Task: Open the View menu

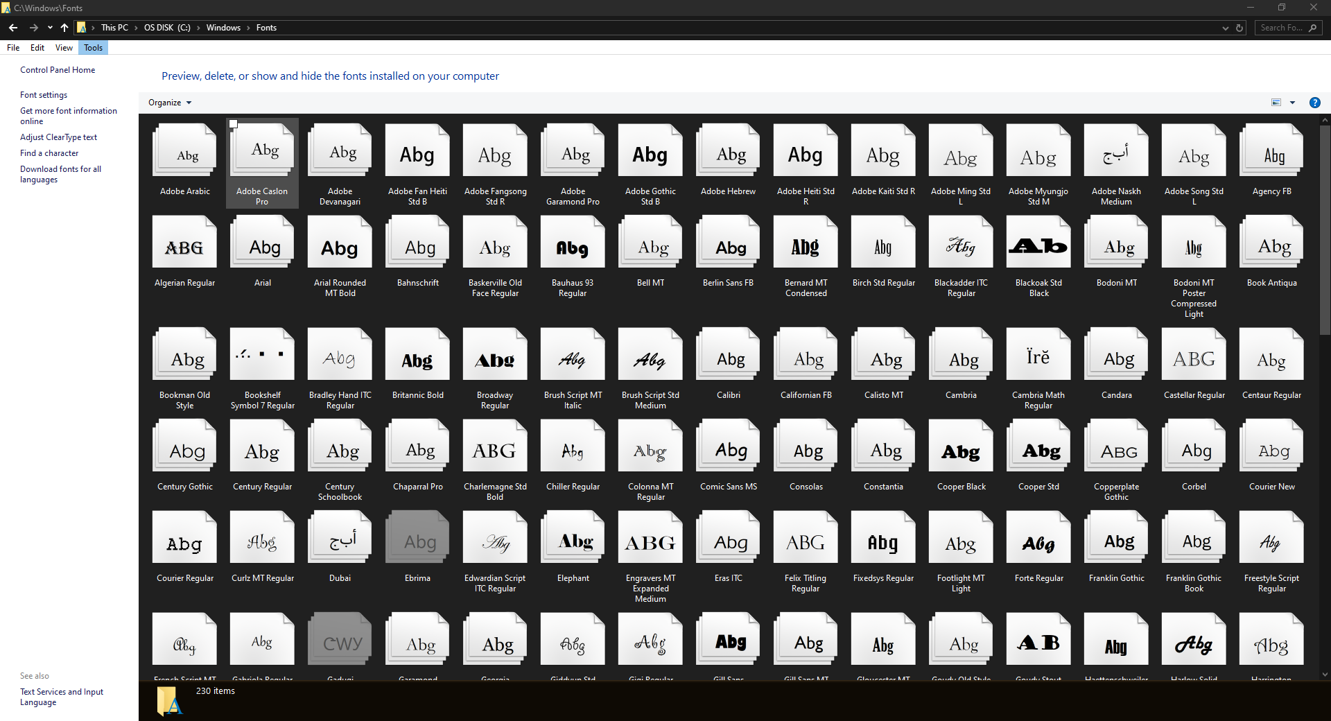Action: 64,48
